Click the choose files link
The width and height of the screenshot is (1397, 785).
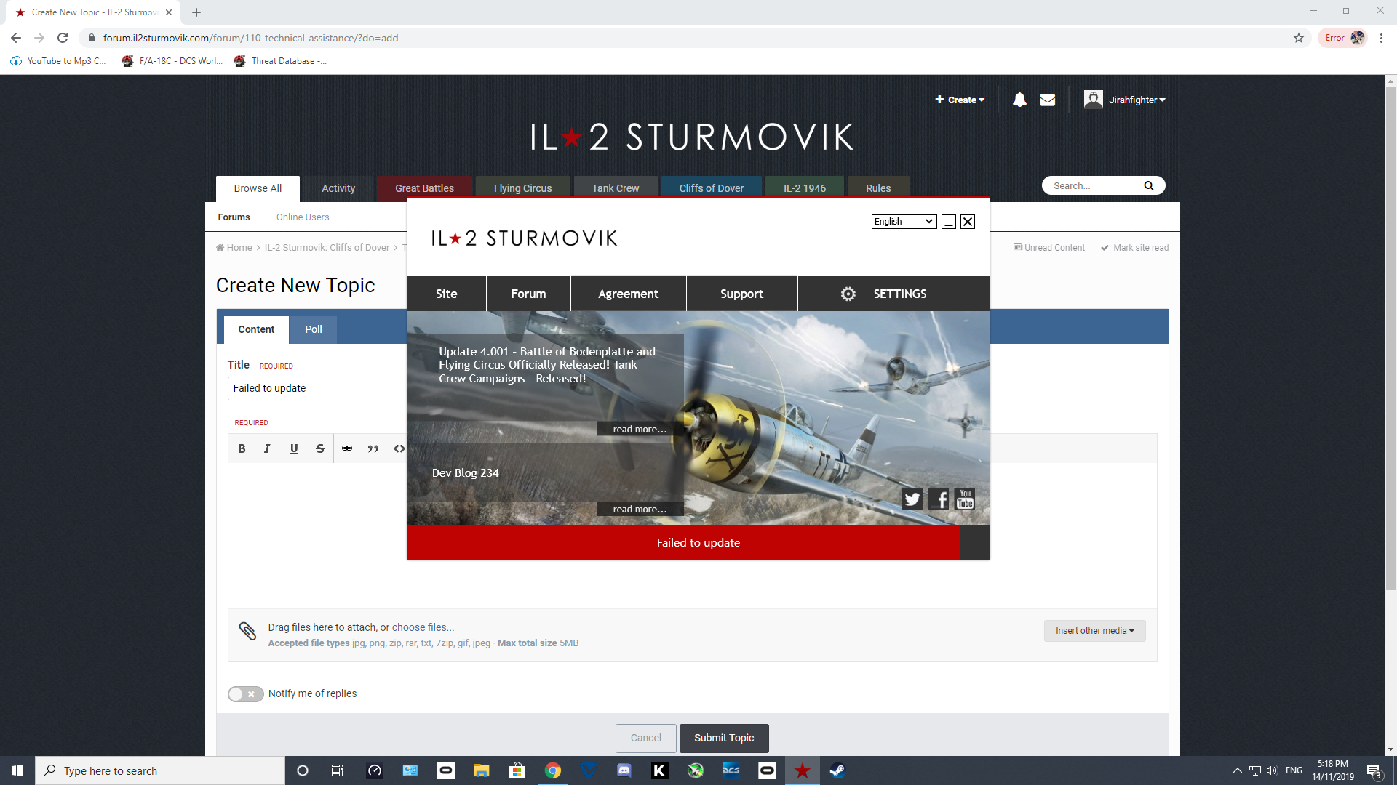(x=423, y=627)
